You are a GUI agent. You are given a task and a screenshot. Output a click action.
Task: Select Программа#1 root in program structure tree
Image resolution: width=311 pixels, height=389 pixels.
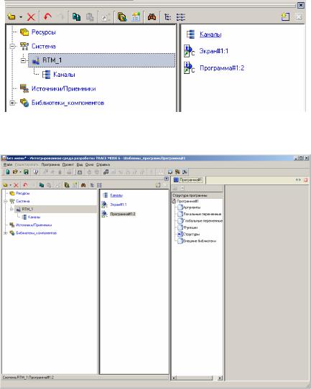pos(187,201)
